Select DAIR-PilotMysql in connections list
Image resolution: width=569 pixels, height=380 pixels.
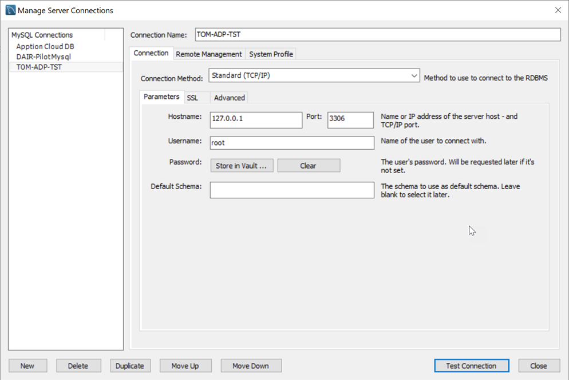44,57
